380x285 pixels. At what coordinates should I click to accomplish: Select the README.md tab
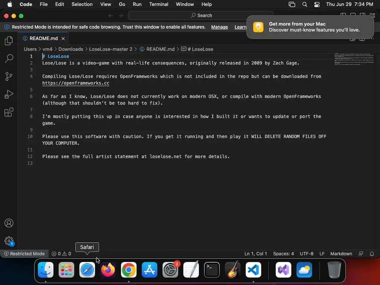point(43,38)
